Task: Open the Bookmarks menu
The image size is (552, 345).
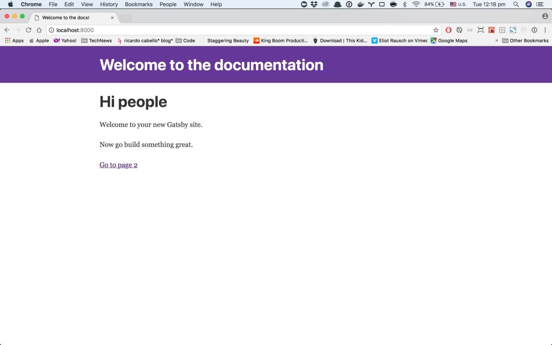Action: click(139, 4)
